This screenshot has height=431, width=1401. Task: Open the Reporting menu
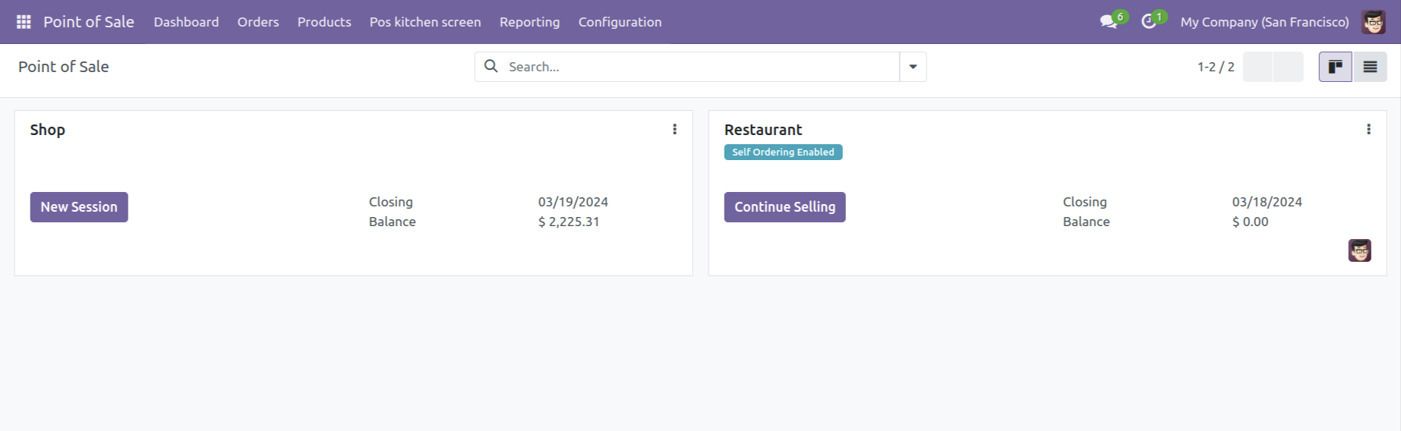(529, 22)
